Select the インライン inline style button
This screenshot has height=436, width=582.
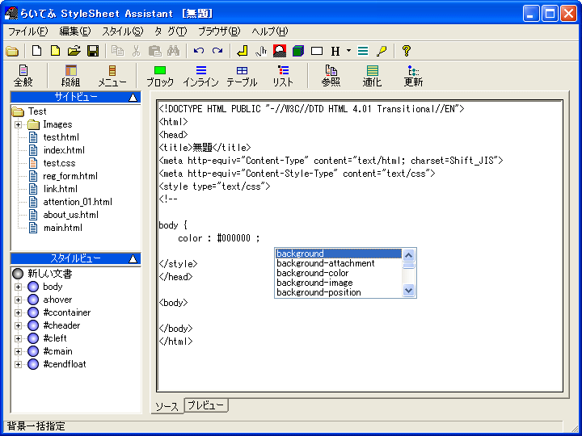(200, 76)
